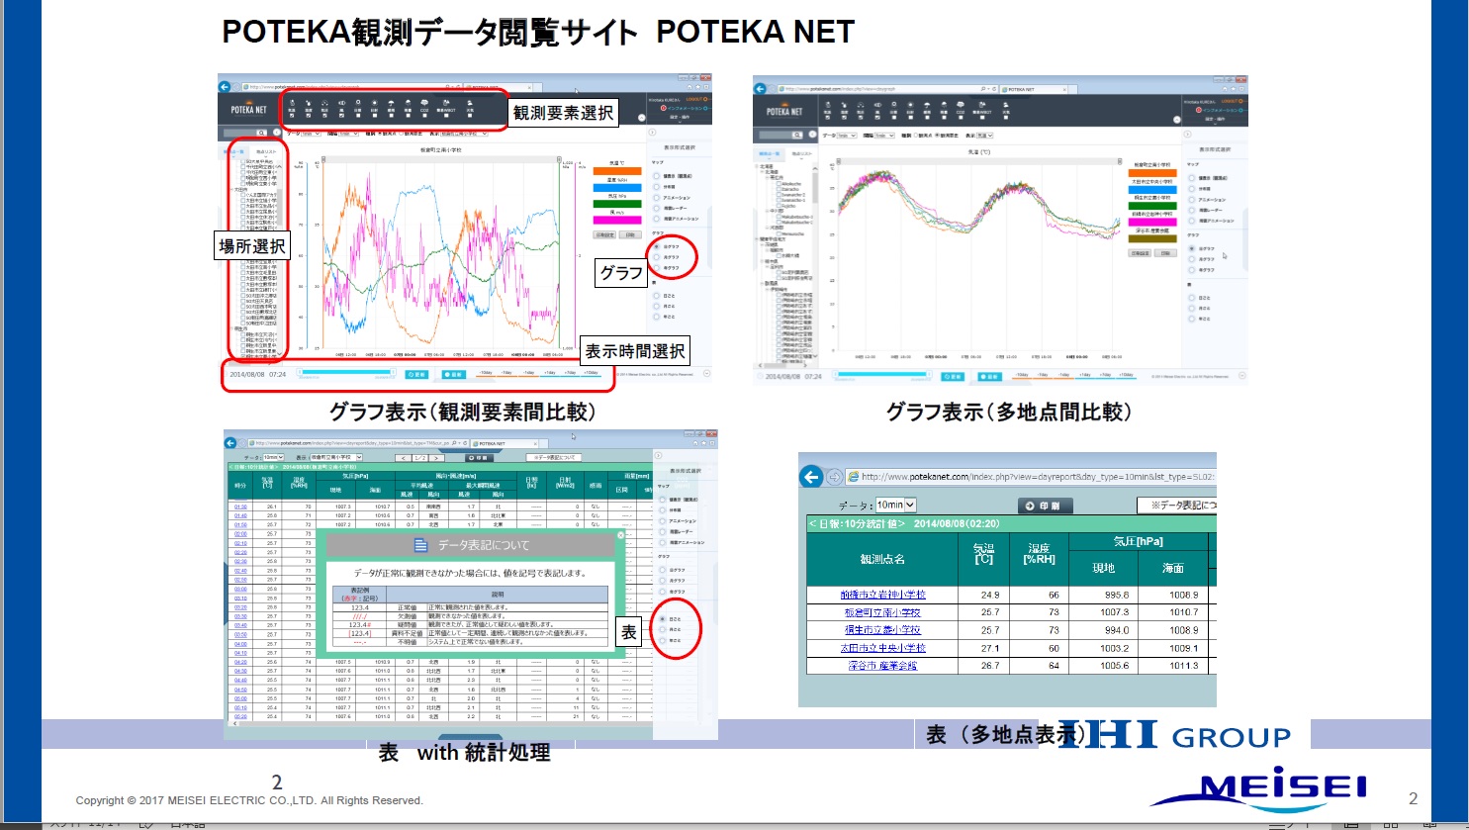Open データ dropdown above chart in top-left graph
Screen dimensions: 1469x830
coord(311,134)
